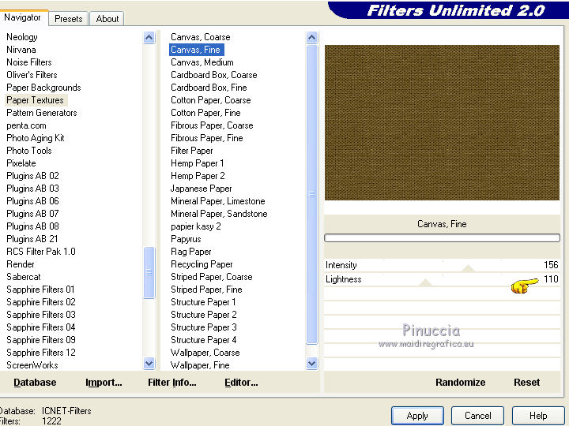Select Plugins AB 02 category

coord(32,176)
